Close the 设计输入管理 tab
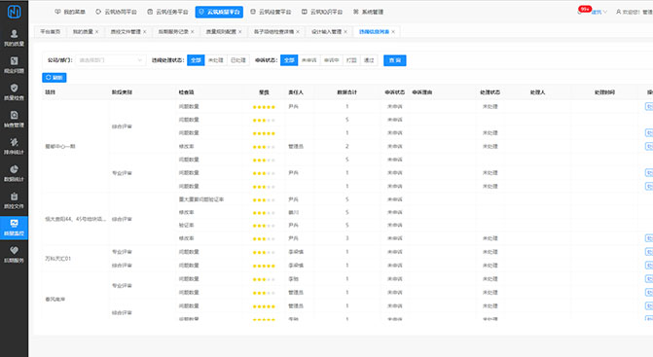Image resolution: width=653 pixels, height=357 pixels. (345, 32)
